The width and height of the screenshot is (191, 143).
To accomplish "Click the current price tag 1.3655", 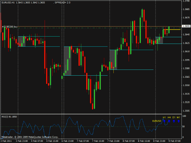I will click(186, 26).
